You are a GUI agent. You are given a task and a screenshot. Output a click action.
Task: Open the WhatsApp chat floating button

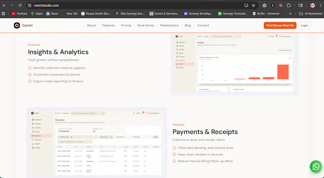(316, 166)
